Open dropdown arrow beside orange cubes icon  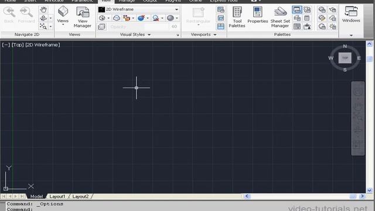pyautogui.click(x=133, y=18)
